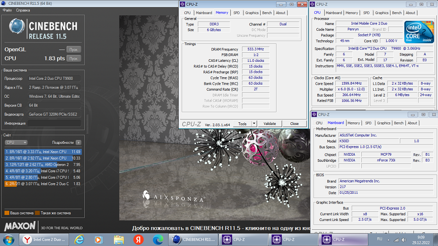The image size is (438, 246).
Task: Click DRAM Frequency value 533.3 MHz
Action: [255, 49]
